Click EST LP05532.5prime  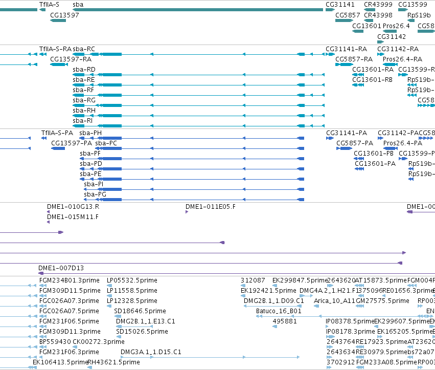pos(132,280)
